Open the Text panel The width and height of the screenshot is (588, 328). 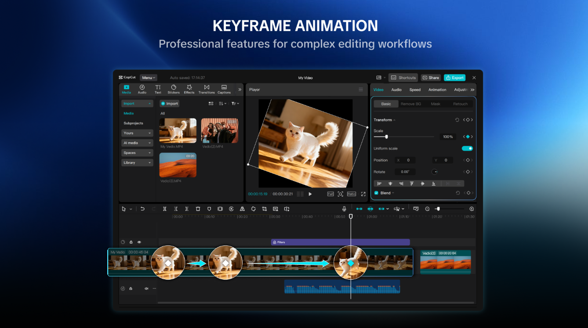click(158, 90)
